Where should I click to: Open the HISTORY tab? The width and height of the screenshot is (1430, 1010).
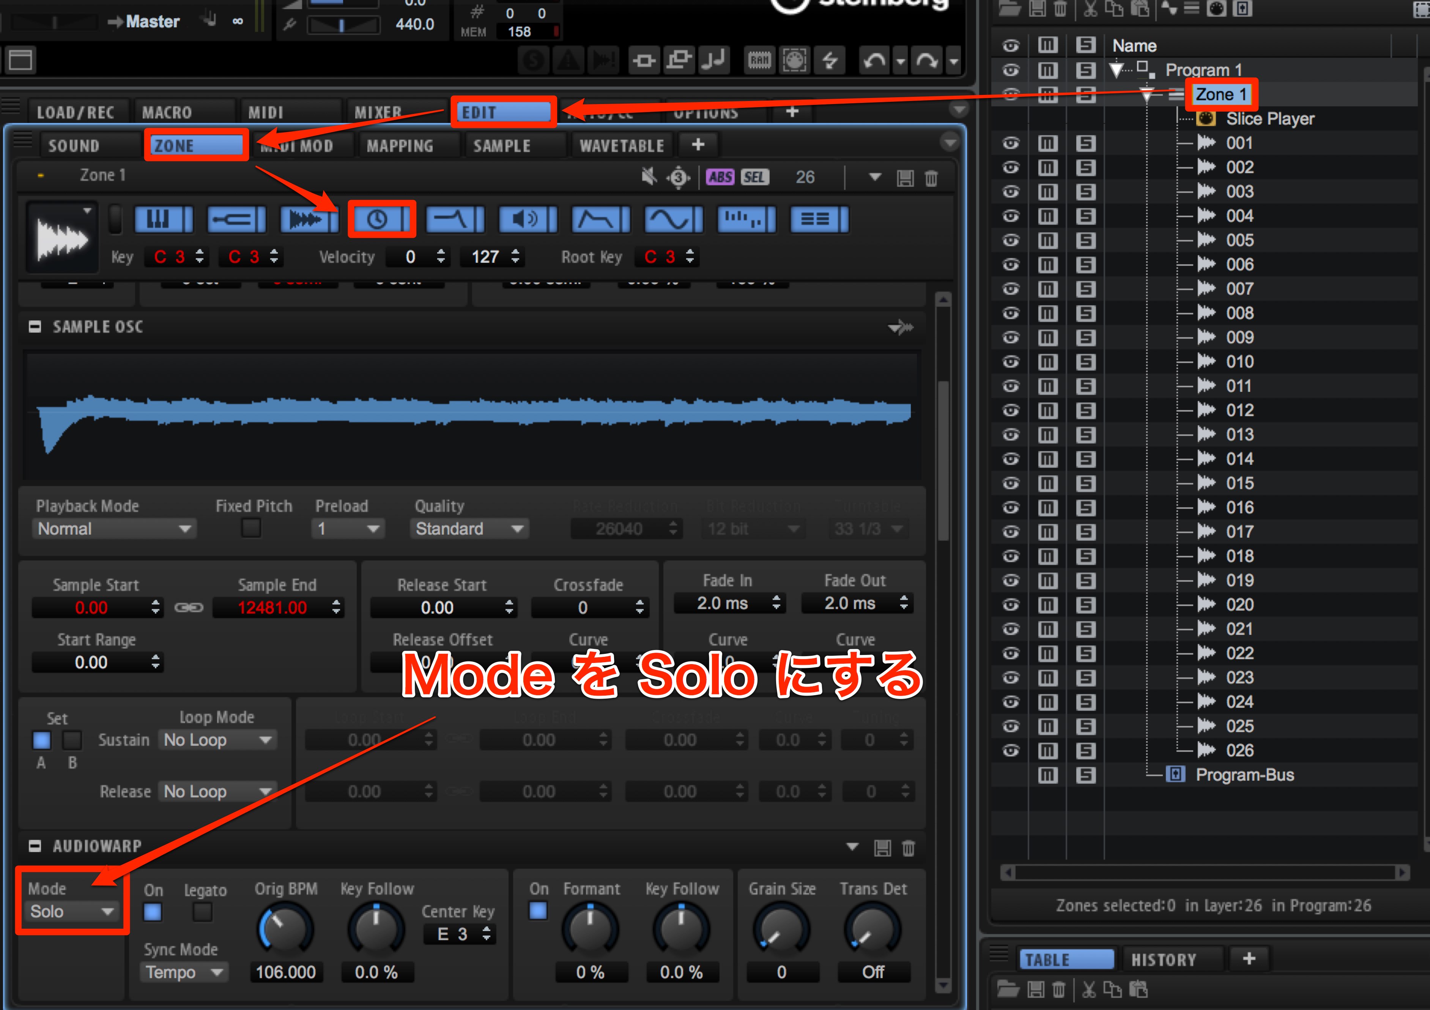pyautogui.click(x=1164, y=959)
